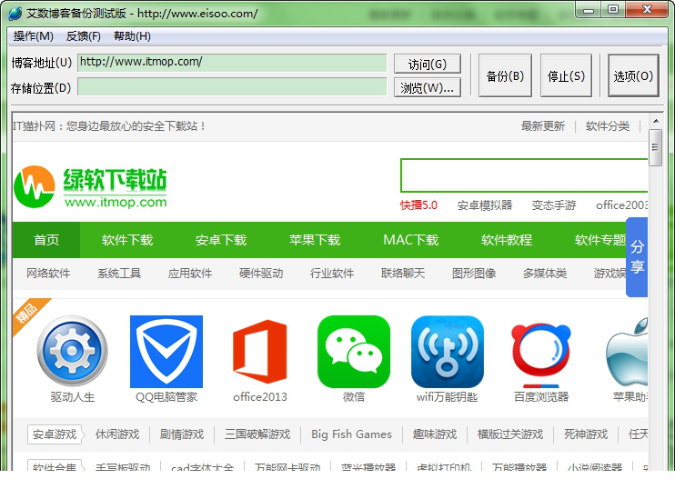675x489 pixels.
Task: Select the 软件下载 navigation tab
Action: [x=127, y=240]
